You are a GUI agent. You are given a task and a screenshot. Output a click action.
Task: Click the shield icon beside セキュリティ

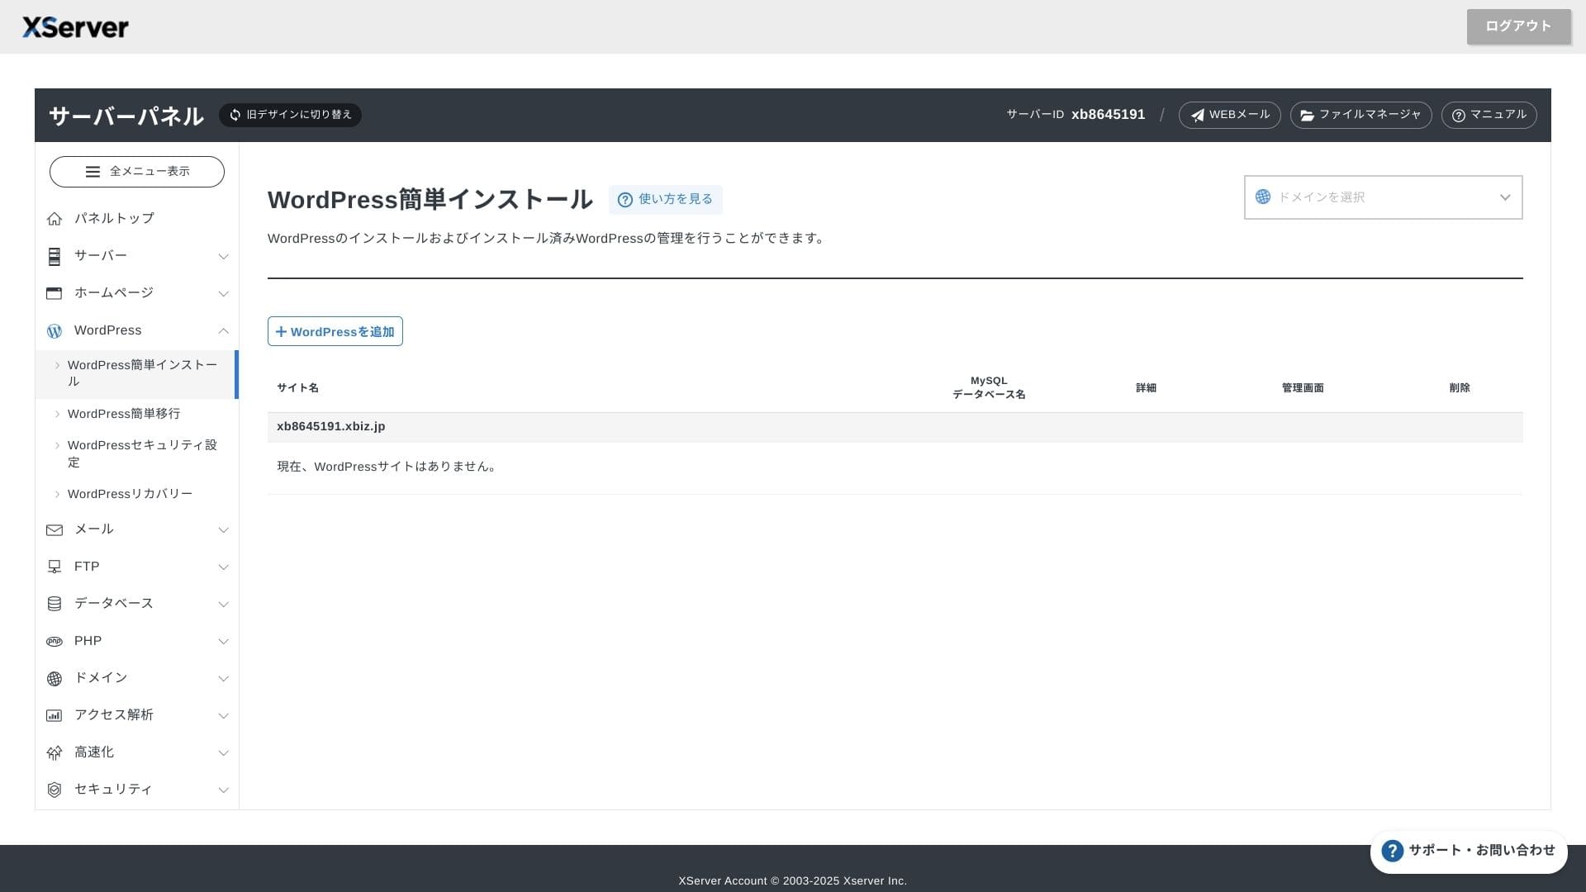coord(55,790)
